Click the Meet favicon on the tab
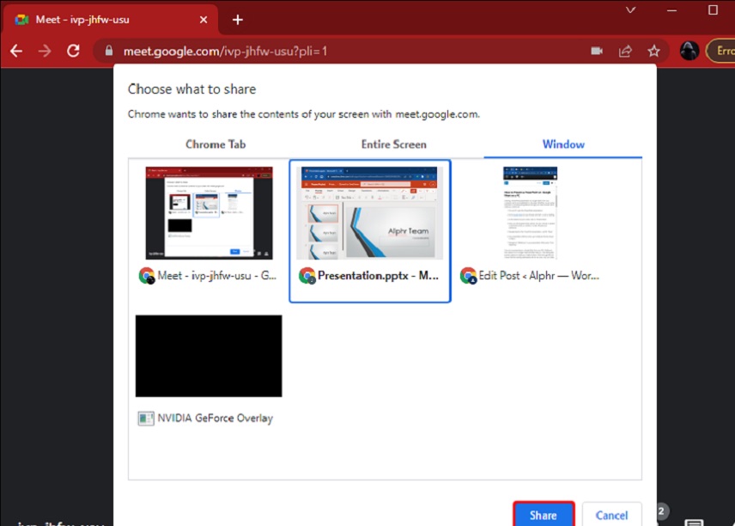735x526 pixels. click(x=21, y=20)
